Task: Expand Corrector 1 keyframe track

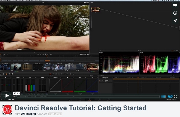Action: [104, 81]
